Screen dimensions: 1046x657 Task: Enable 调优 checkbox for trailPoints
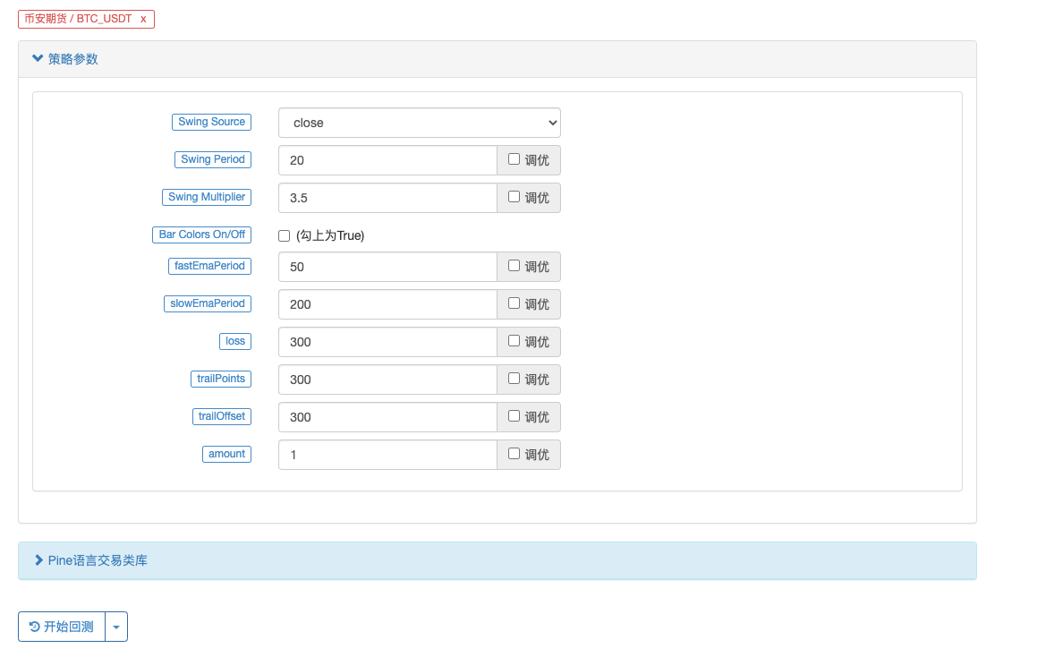pyautogui.click(x=514, y=379)
